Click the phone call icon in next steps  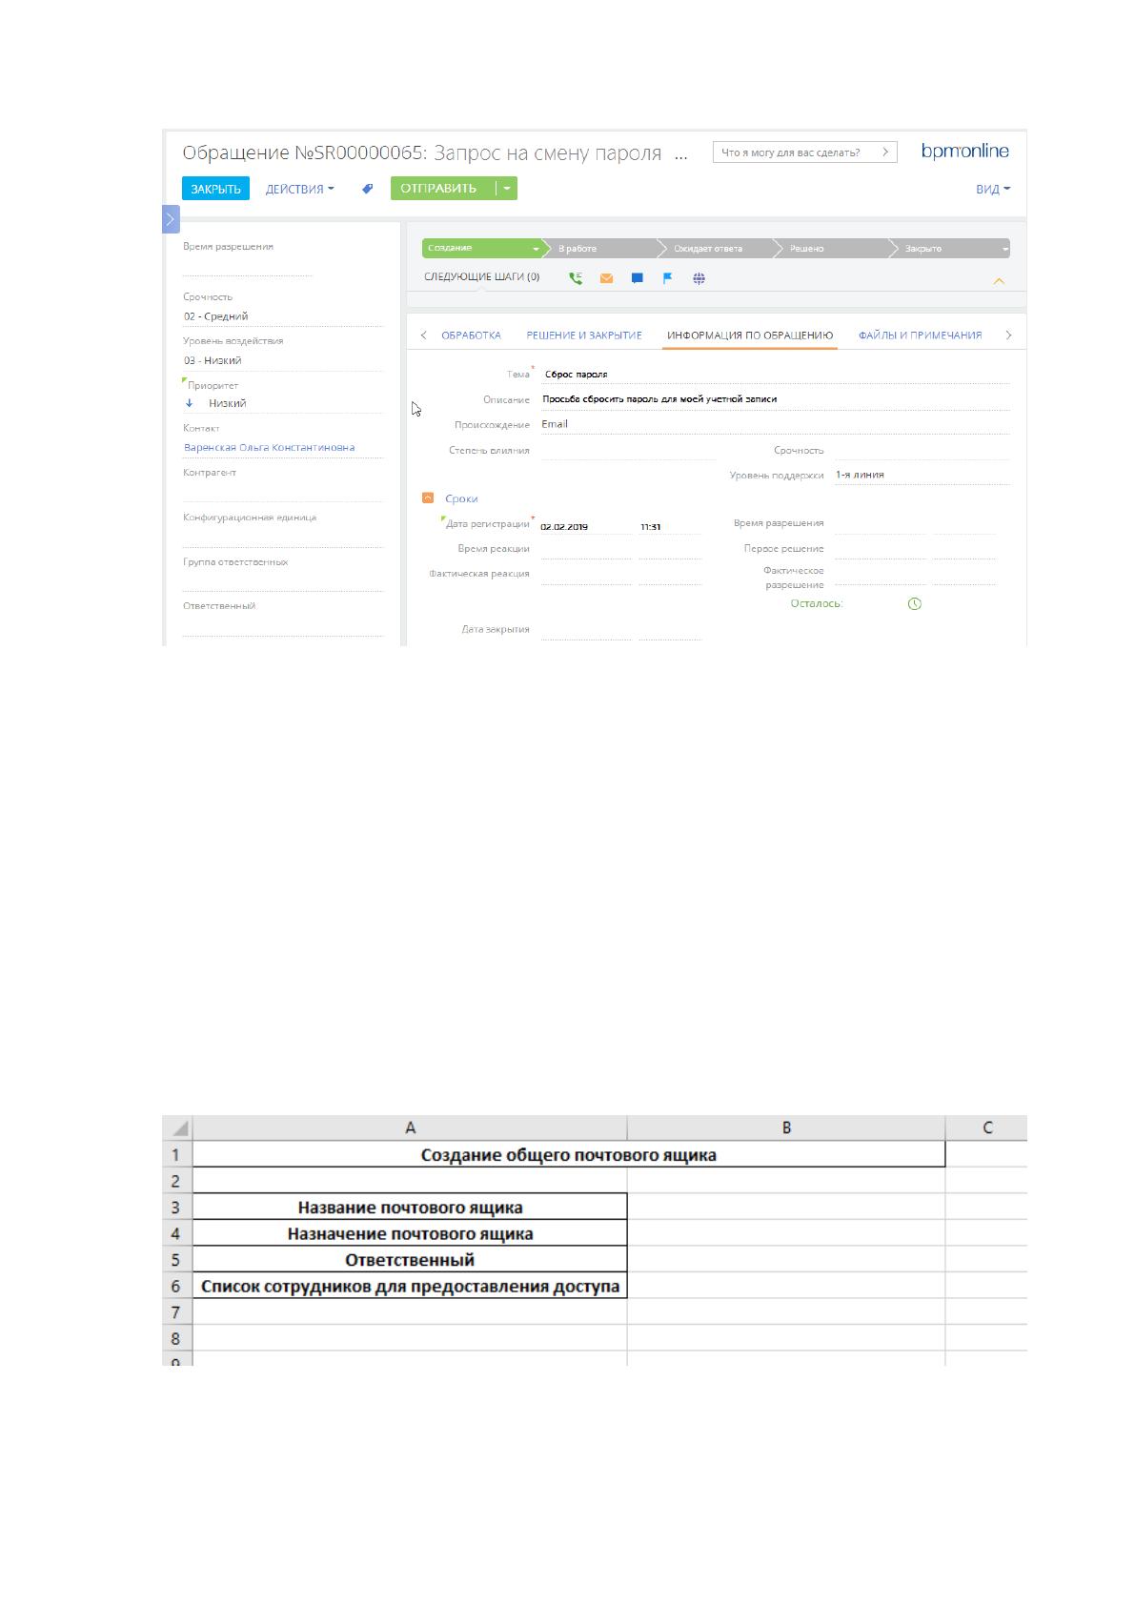point(576,278)
